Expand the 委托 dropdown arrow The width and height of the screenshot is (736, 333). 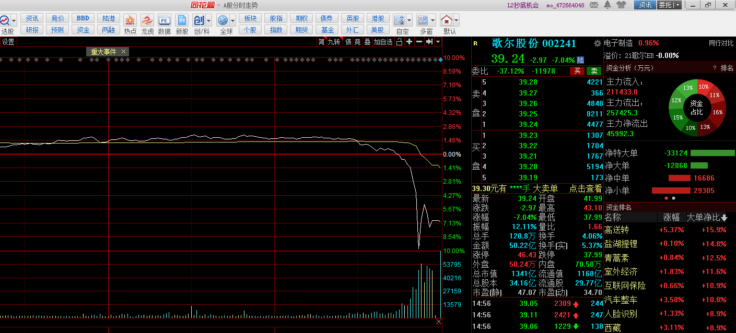coord(677,5)
